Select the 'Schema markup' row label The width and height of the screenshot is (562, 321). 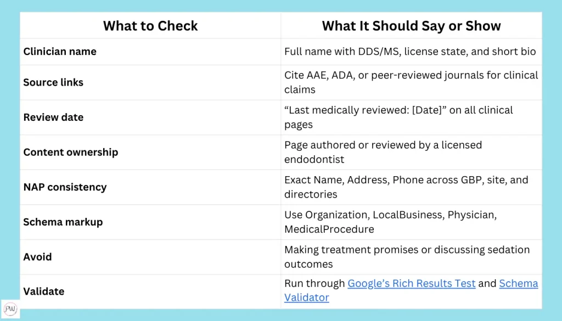(63, 222)
